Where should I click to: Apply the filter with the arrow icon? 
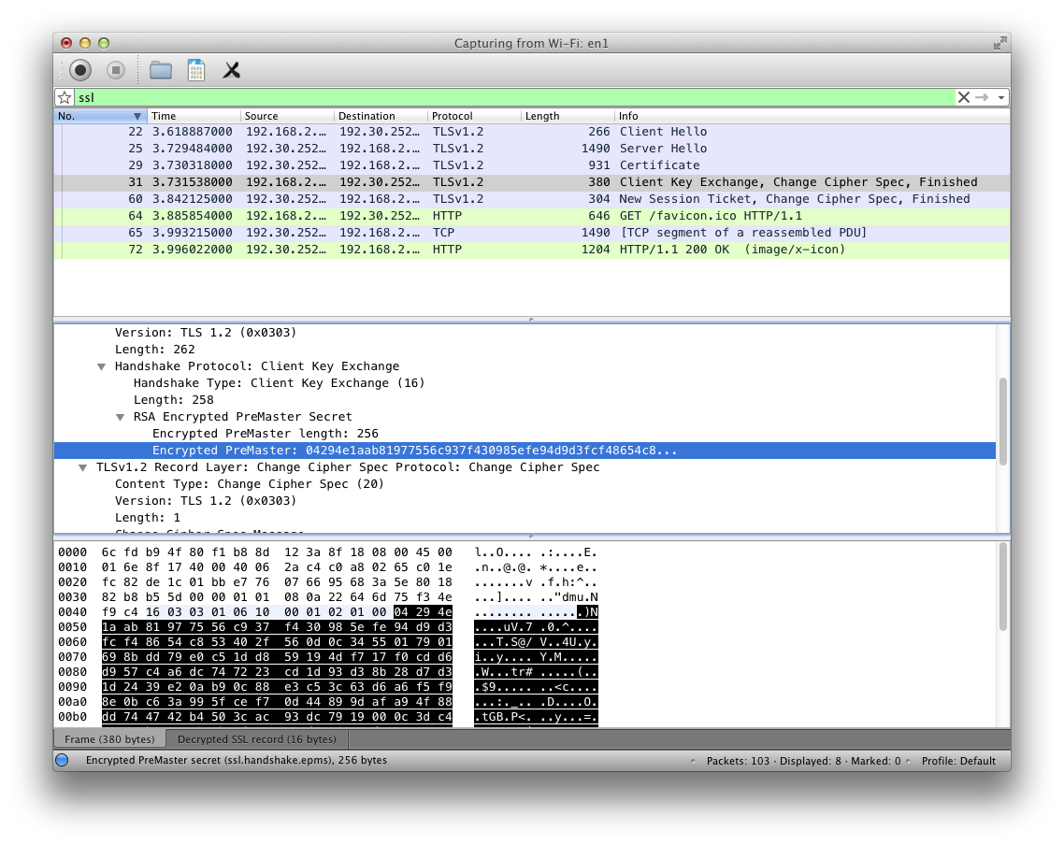click(982, 97)
